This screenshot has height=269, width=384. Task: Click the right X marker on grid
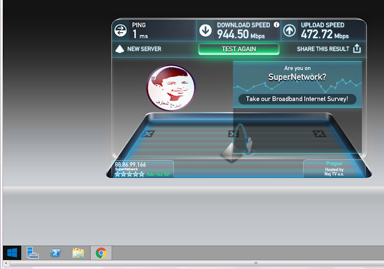click(x=319, y=134)
